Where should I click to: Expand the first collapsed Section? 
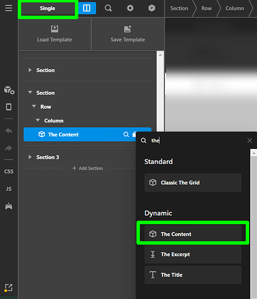pyautogui.click(x=30, y=70)
